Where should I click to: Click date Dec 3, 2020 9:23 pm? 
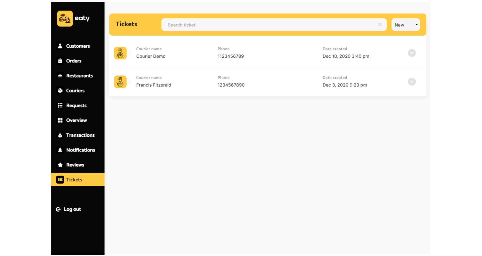[x=345, y=85]
